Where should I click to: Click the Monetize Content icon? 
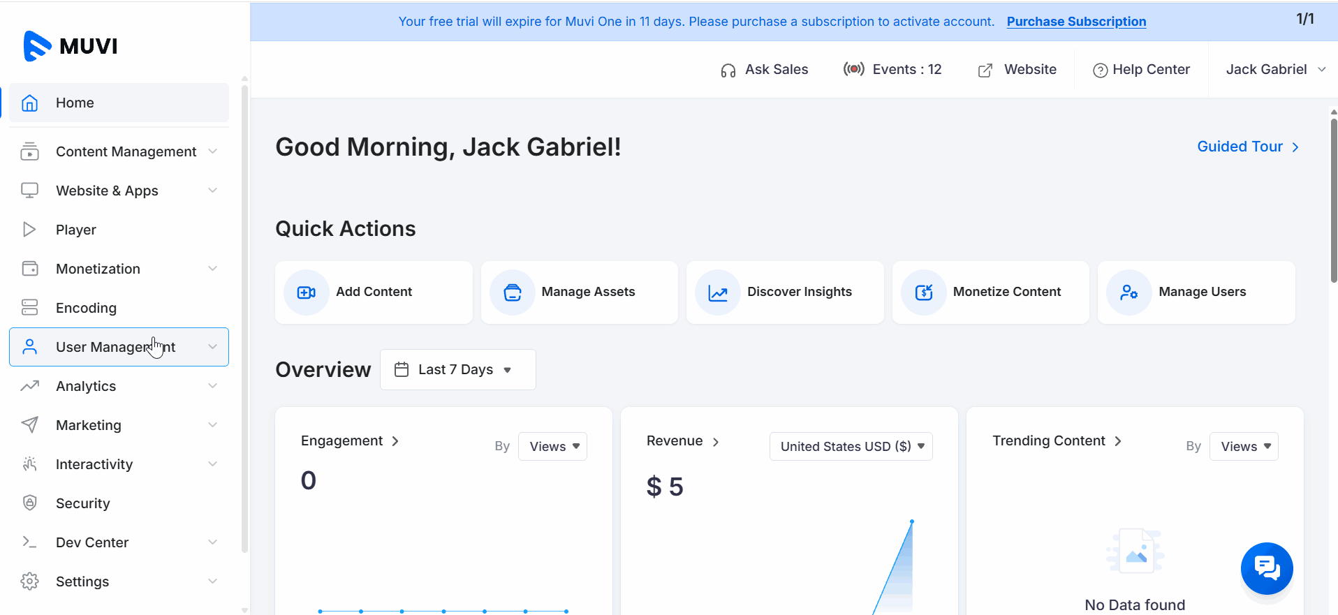923,292
